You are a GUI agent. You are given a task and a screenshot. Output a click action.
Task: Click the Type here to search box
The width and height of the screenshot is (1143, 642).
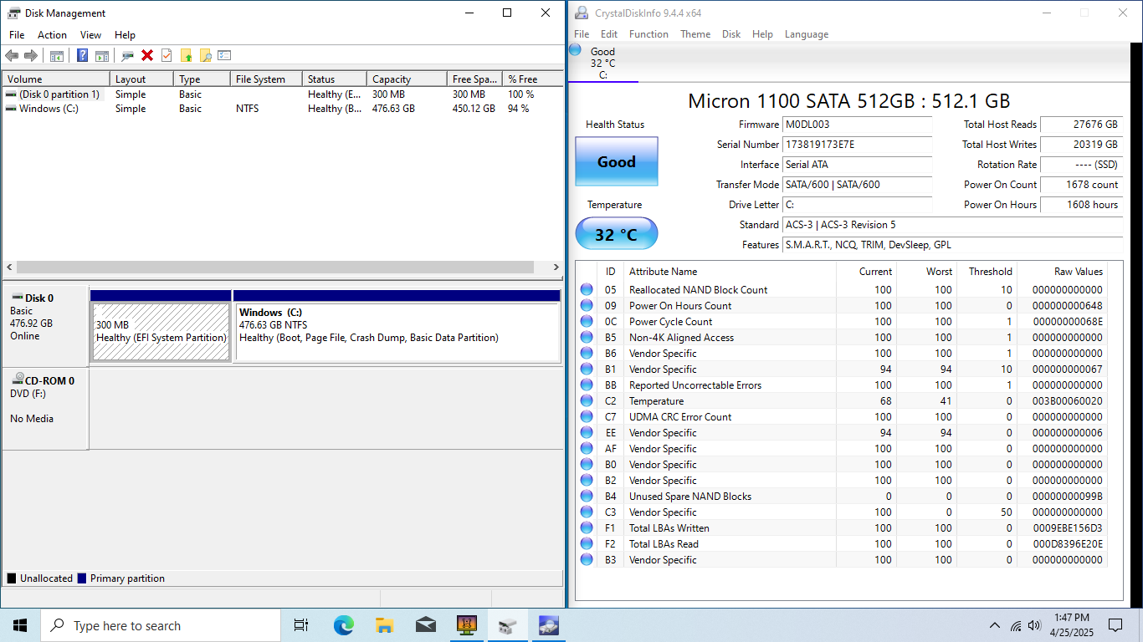(161, 625)
